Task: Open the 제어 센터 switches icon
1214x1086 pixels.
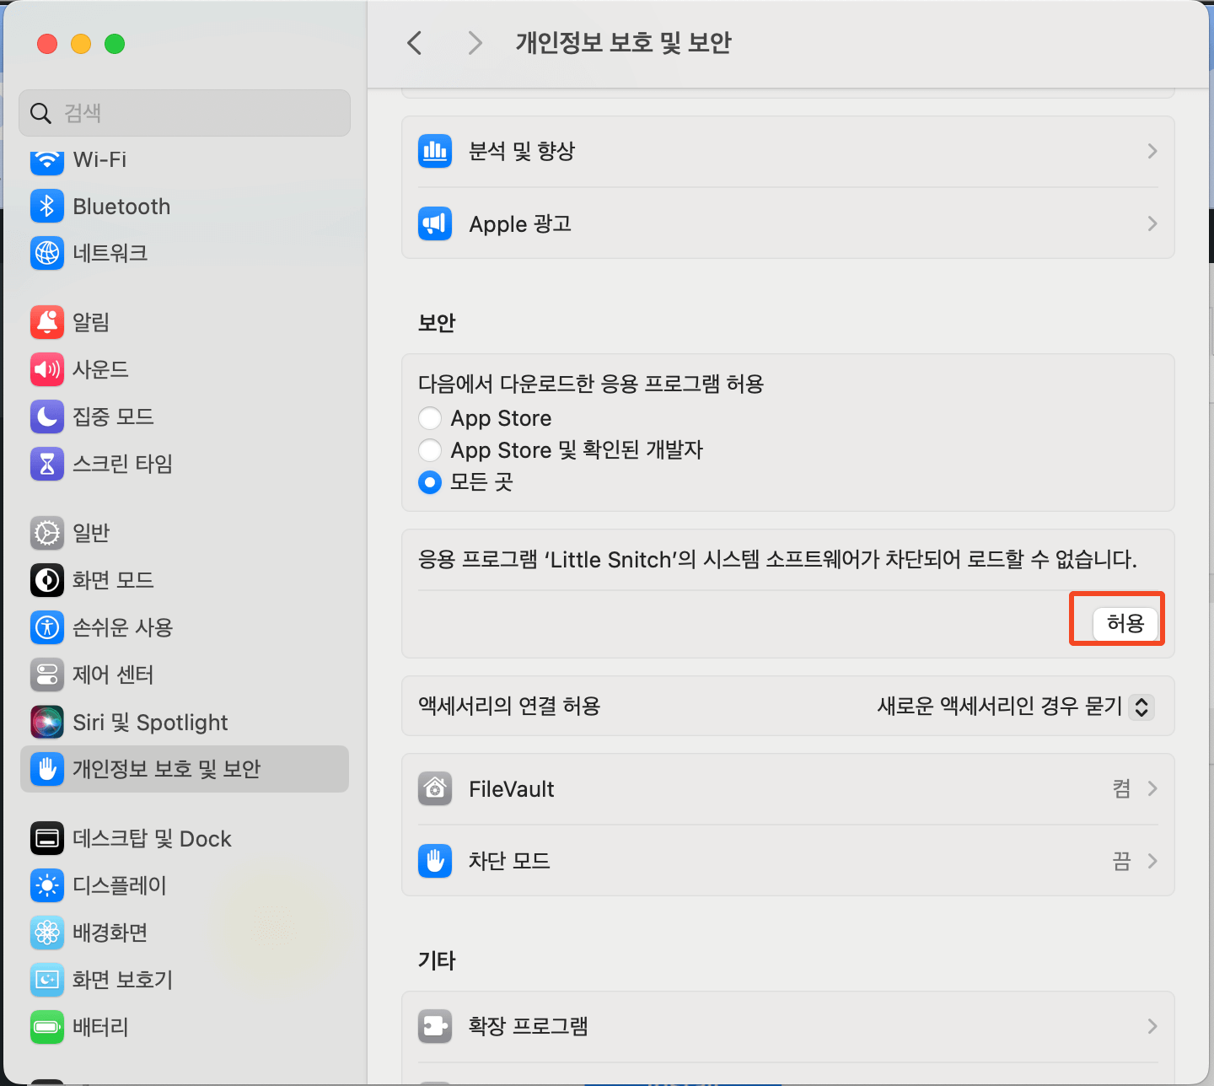Action: coord(47,675)
